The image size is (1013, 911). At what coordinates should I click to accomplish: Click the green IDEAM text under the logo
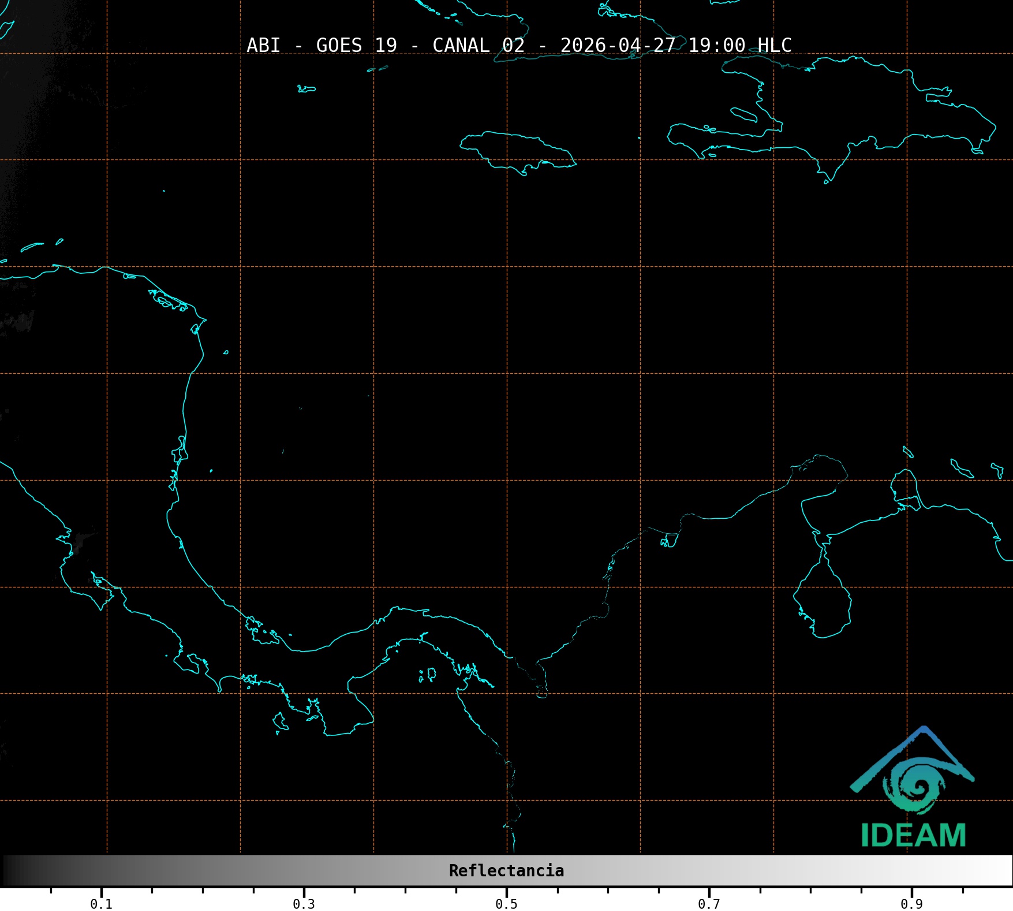point(913,835)
